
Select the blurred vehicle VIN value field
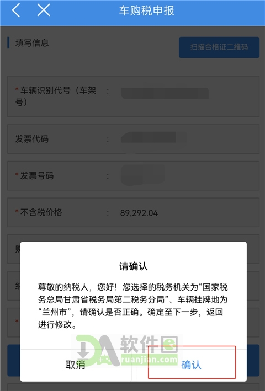pyautogui.click(x=165, y=93)
